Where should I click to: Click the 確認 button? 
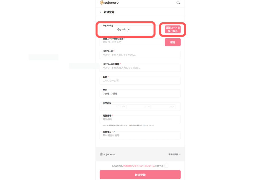click(x=173, y=42)
